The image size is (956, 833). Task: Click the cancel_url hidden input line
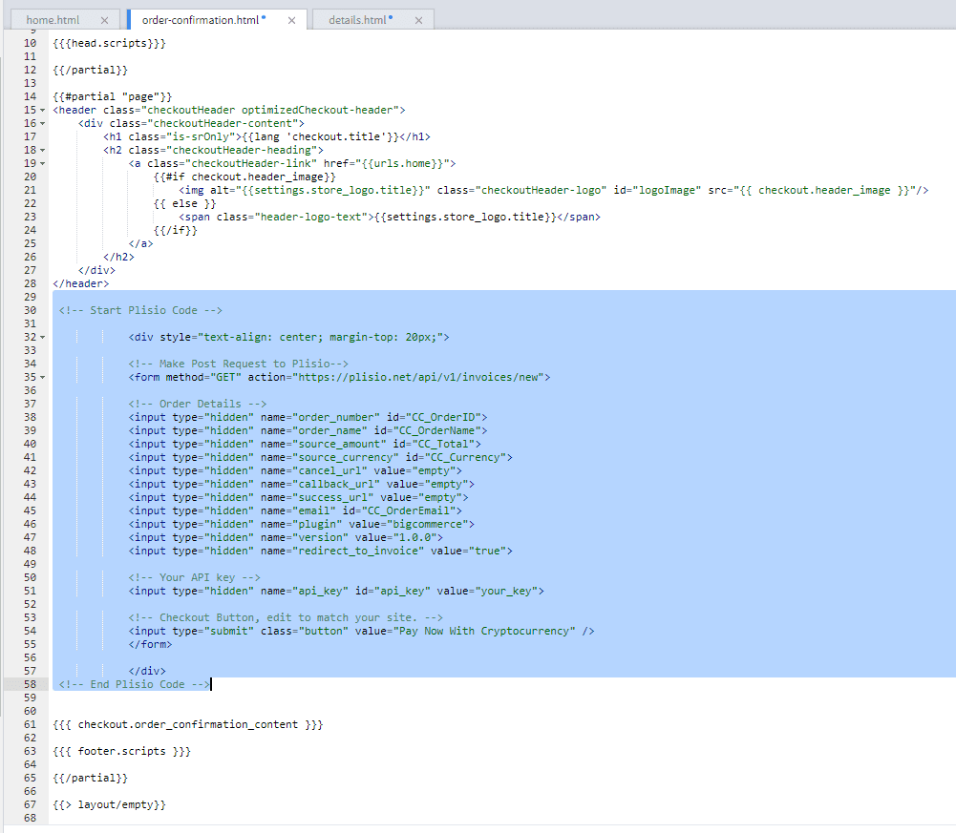point(295,471)
